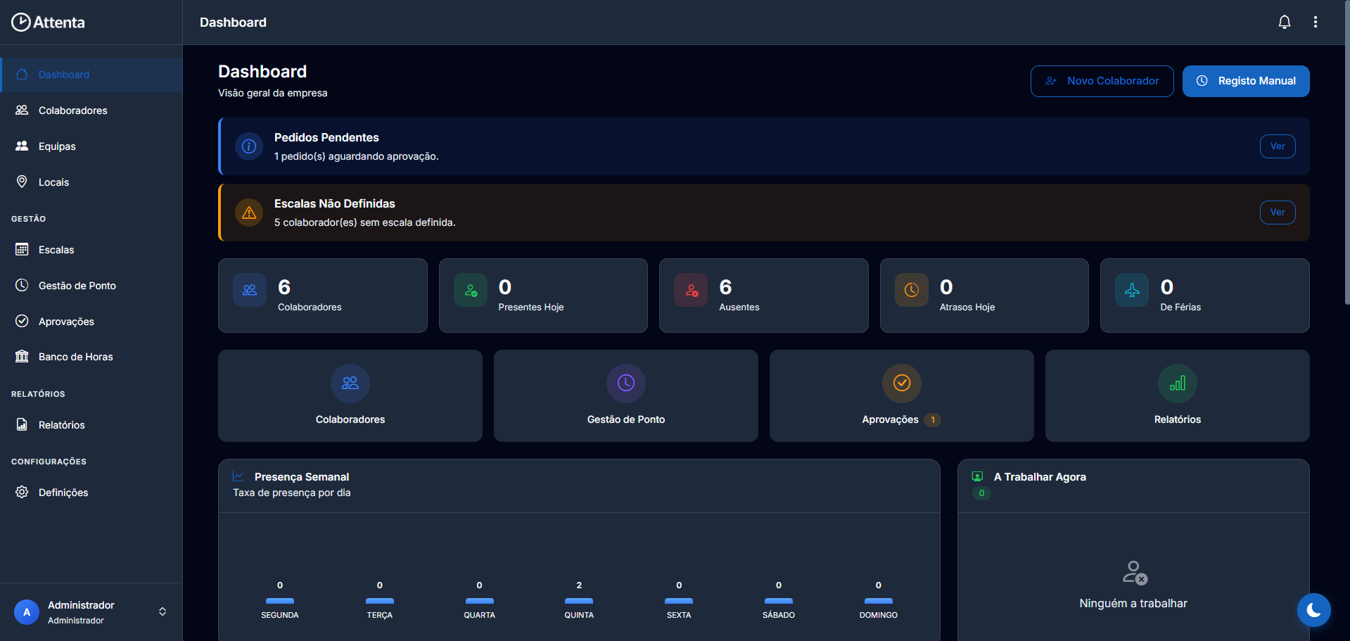Open Definições from the sidebar
This screenshot has width=1350, height=641.
pos(91,493)
